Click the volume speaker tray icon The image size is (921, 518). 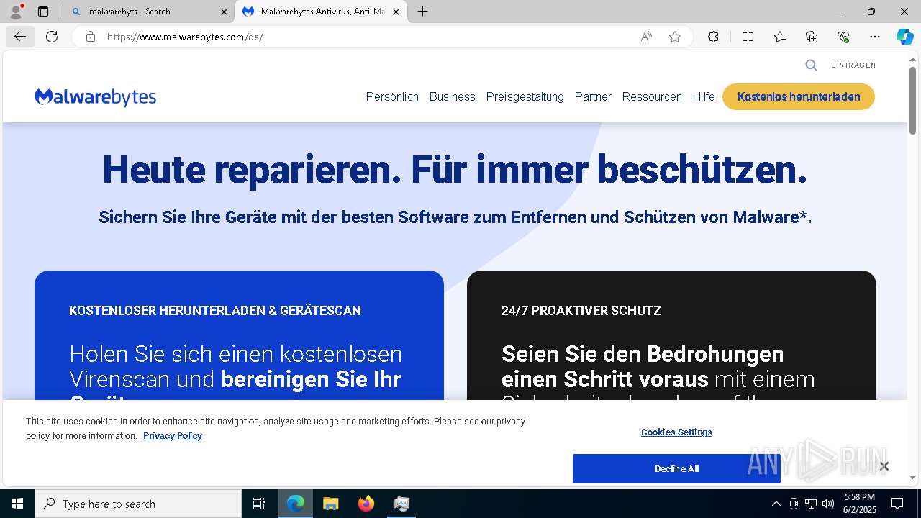[x=828, y=504]
